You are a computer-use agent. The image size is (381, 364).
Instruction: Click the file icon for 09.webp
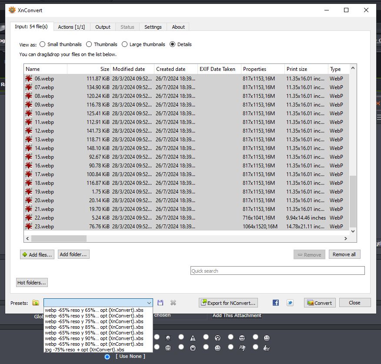pos(29,105)
